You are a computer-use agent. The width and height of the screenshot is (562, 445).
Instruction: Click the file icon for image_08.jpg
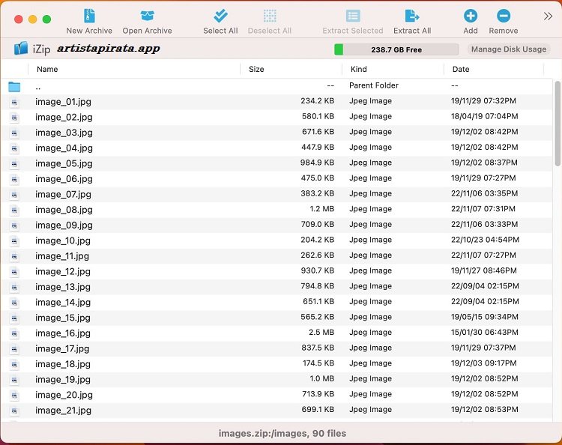(14, 210)
